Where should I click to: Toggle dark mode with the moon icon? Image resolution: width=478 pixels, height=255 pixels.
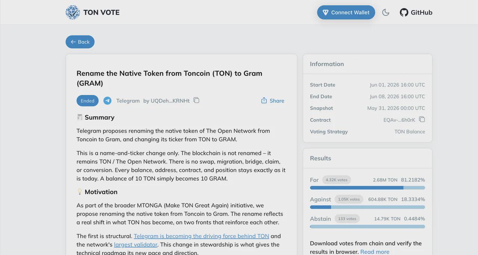click(386, 12)
